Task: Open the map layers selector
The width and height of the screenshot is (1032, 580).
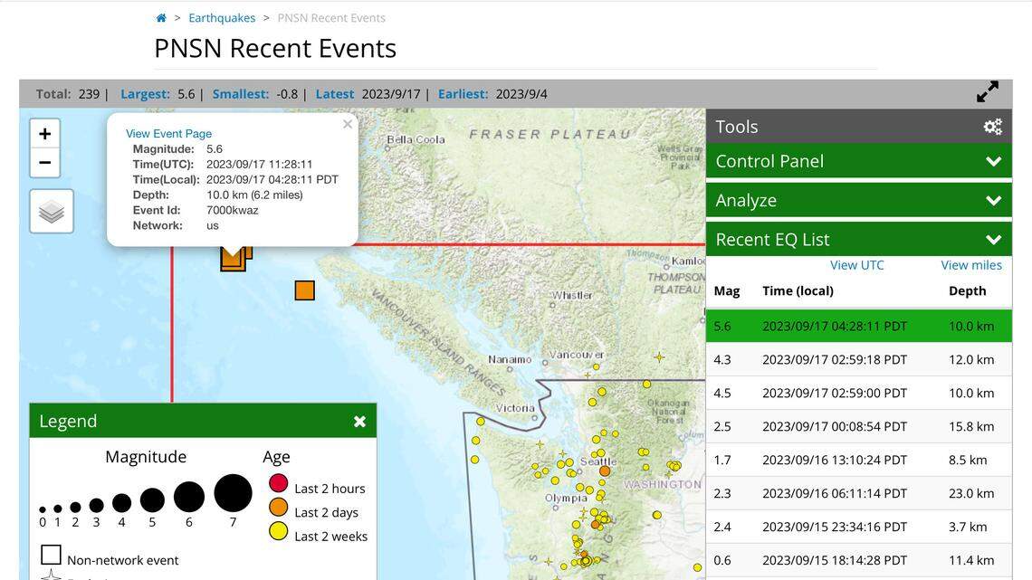Action: point(51,210)
